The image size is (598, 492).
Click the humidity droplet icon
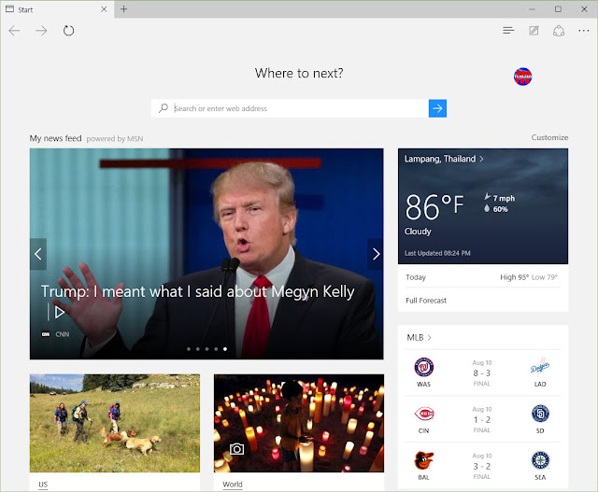pyautogui.click(x=487, y=208)
